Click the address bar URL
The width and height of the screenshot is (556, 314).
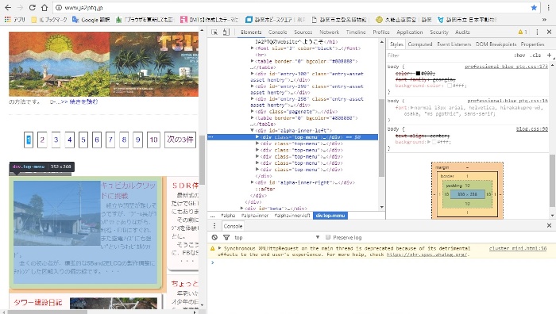coord(83,7)
